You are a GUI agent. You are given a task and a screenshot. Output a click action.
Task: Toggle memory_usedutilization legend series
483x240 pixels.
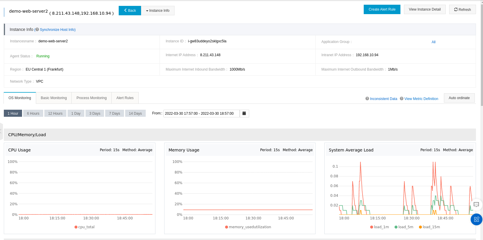(x=248, y=227)
